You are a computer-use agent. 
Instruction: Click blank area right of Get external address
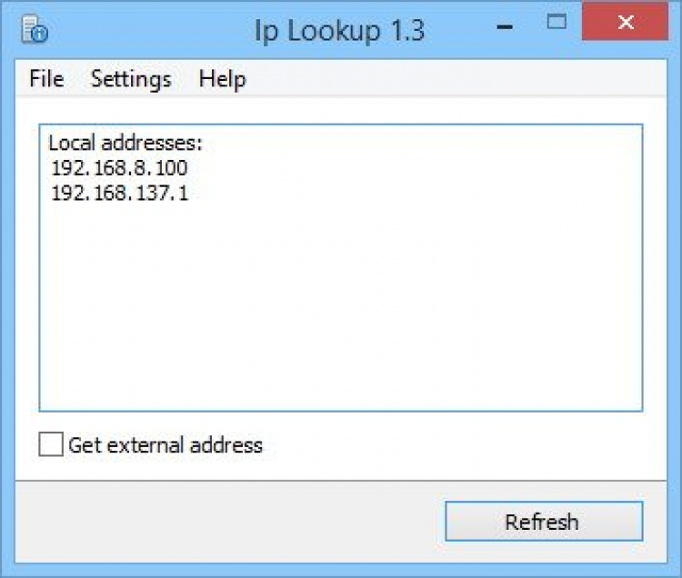pyautogui.click(x=455, y=445)
